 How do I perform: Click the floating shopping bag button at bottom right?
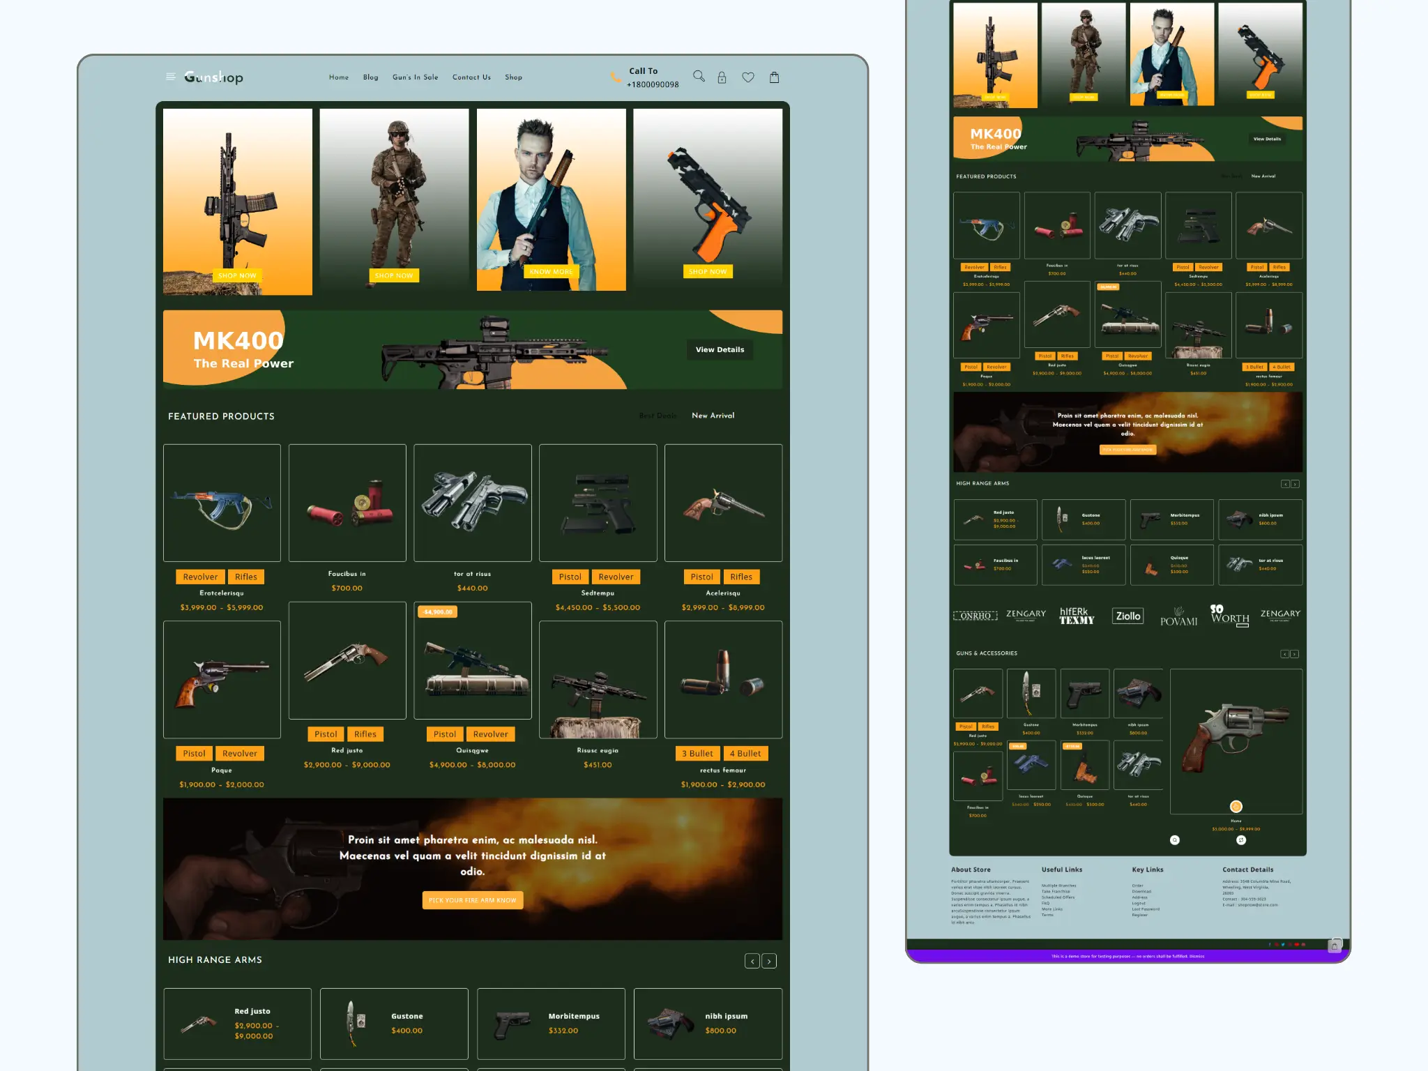[1335, 946]
